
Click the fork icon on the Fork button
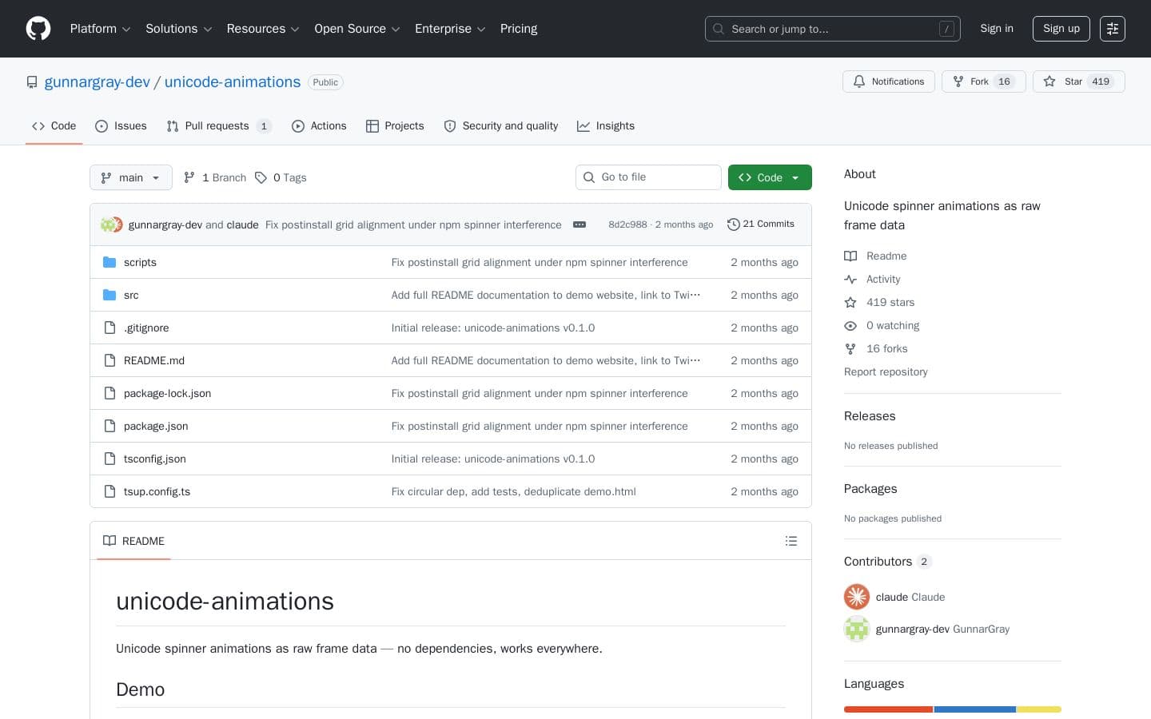pyautogui.click(x=958, y=81)
